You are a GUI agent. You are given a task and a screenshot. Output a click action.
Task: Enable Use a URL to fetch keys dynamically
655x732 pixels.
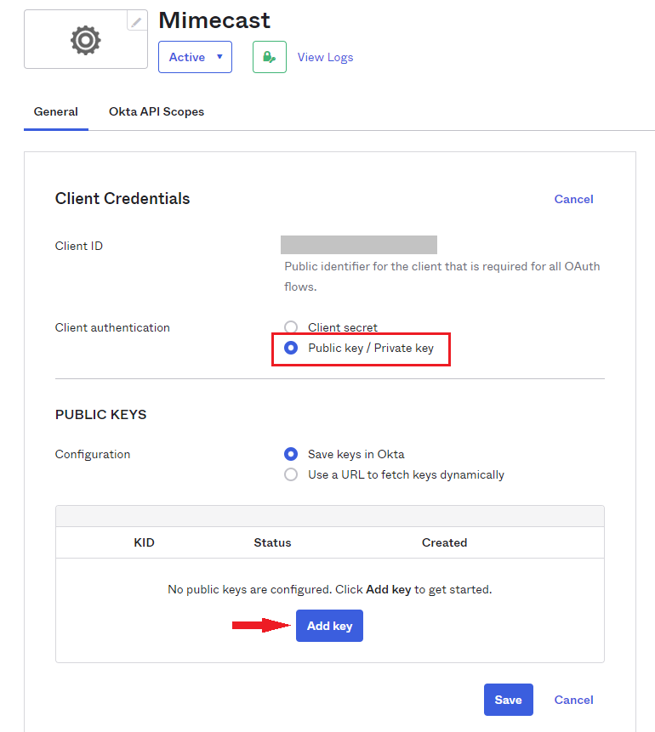tap(291, 474)
